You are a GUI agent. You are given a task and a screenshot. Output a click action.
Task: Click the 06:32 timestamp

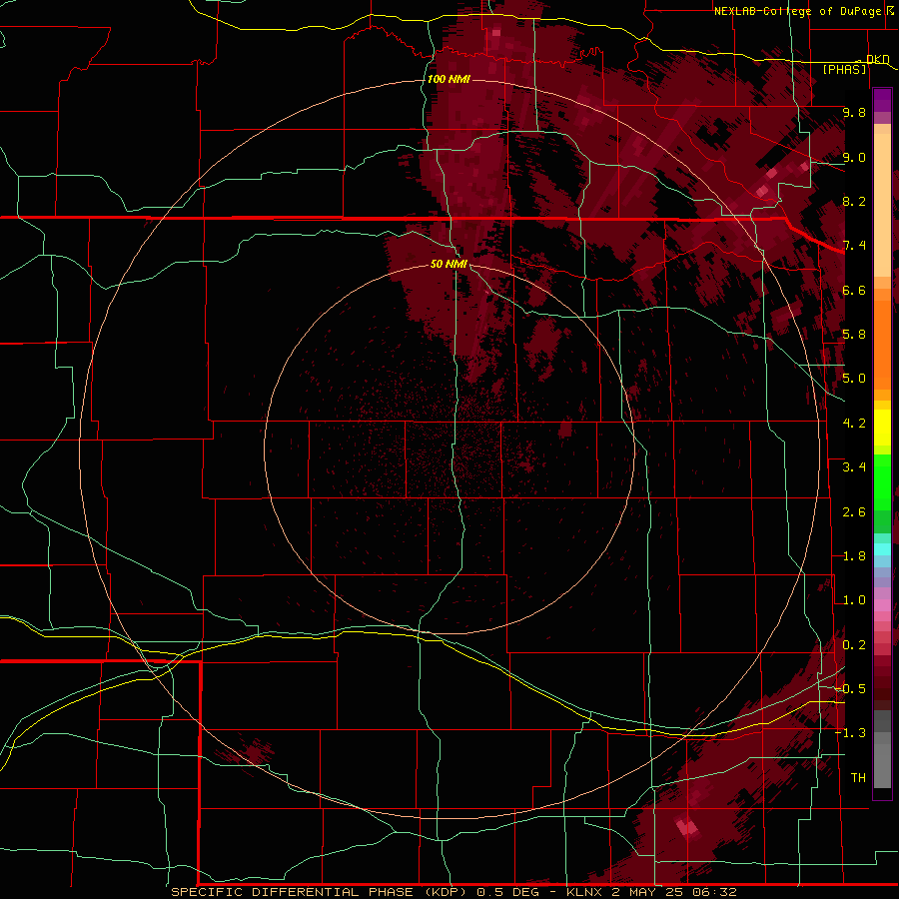714,892
